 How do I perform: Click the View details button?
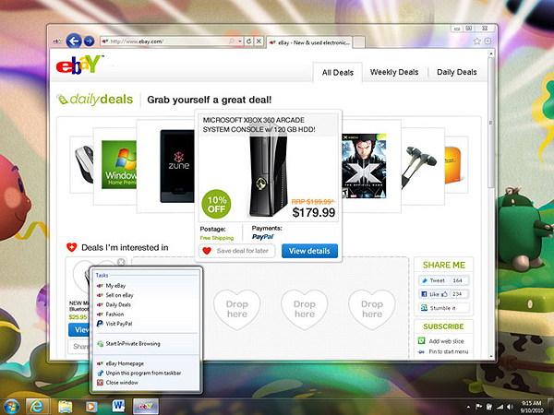[x=309, y=251]
